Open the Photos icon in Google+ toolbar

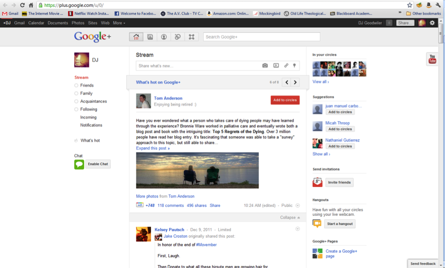click(x=150, y=37)
